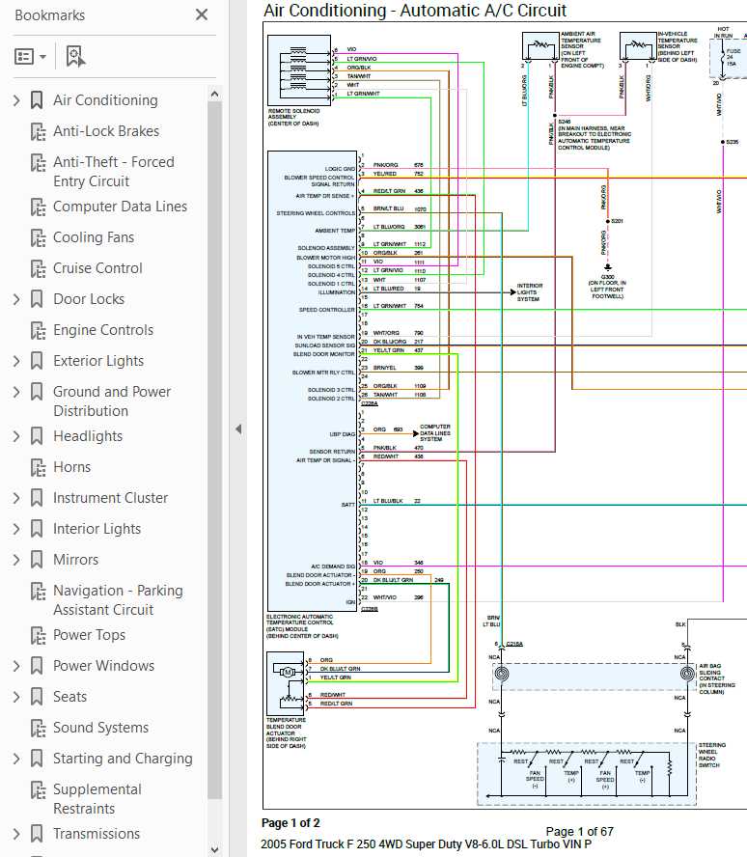747x857 pixels.
Task: Open the Computer Data Lines bookmark
Action: (x=120, y=207)
